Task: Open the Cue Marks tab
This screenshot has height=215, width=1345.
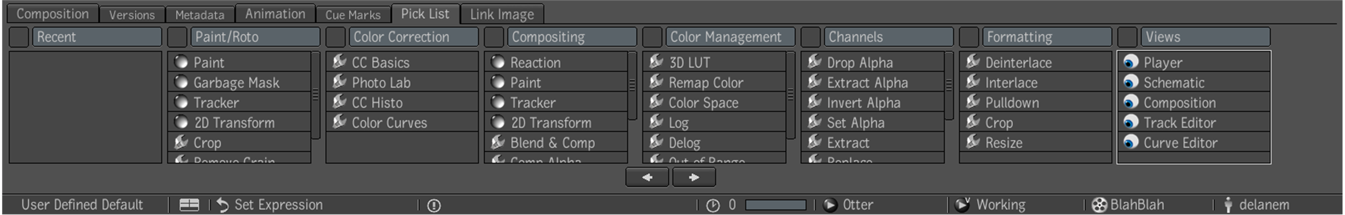Action: (353, 15)
